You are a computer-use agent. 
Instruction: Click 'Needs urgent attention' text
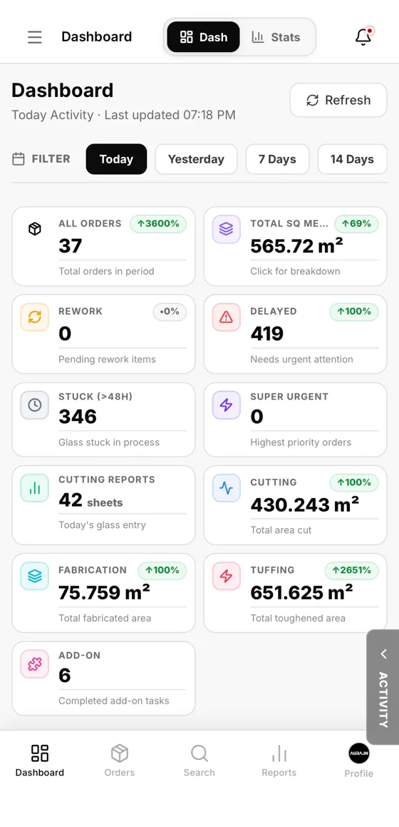301,359
